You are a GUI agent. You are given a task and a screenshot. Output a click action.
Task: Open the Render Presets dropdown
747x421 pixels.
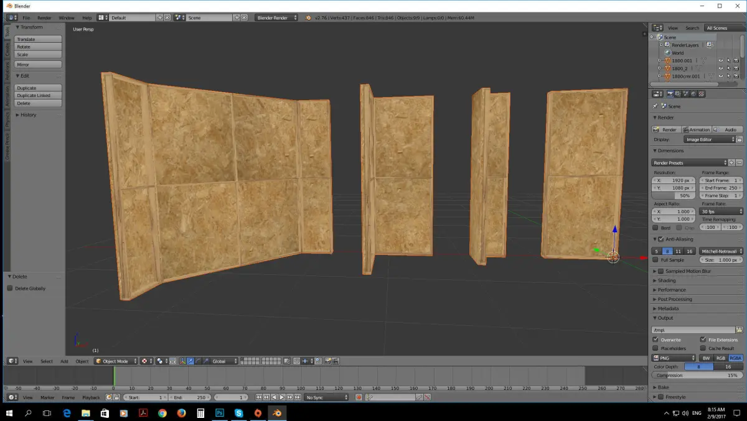tap(690, 162)
